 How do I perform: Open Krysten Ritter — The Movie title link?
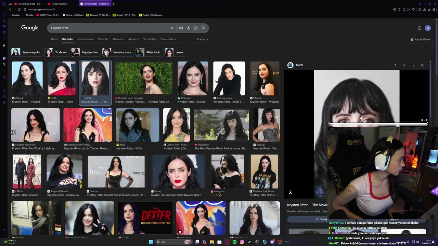(307, 205)
